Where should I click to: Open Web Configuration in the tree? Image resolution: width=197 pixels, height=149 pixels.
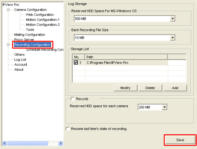click(x=40, y=15)
